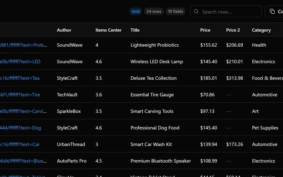Click the Price column header
Viewport: 283px width, 177px height.
click(205, 30)
